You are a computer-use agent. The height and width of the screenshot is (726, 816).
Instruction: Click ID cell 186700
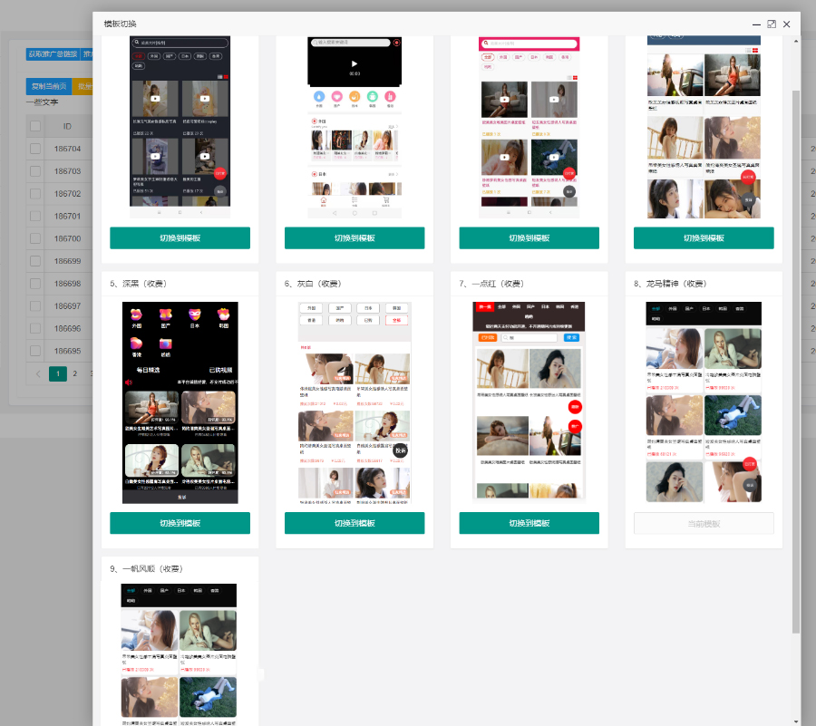(x=68, y=238)
